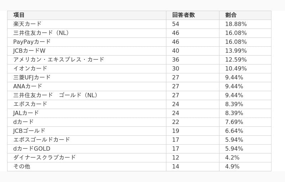The height and width of the screenshot is (182, 285).
Task: Click the ANAカード row label
Action: pos(28,86)
